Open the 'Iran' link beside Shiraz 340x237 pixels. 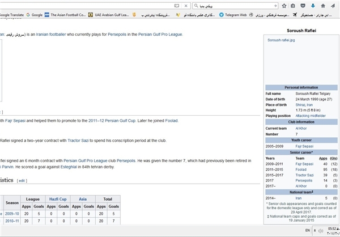[x=309, y=105]
